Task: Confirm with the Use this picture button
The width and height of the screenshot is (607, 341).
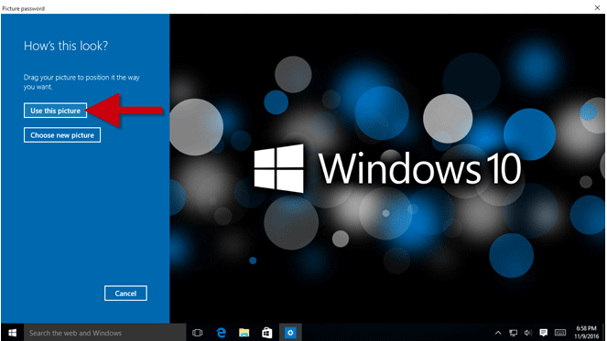Action: pyautogui.click(x=55, y=111)
